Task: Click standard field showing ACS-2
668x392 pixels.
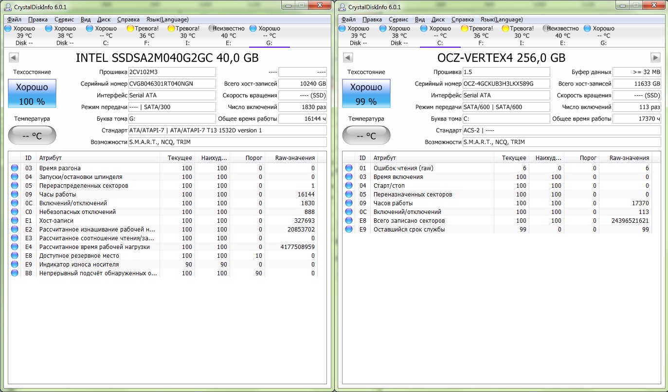Action: pos(562,130)
